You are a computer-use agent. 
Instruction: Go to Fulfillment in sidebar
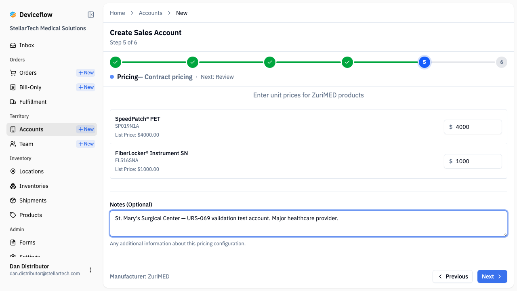52,102
